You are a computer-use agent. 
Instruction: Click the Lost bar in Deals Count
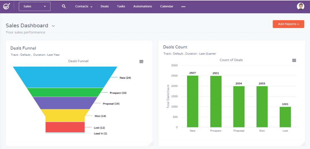click(x=285, y=117)
